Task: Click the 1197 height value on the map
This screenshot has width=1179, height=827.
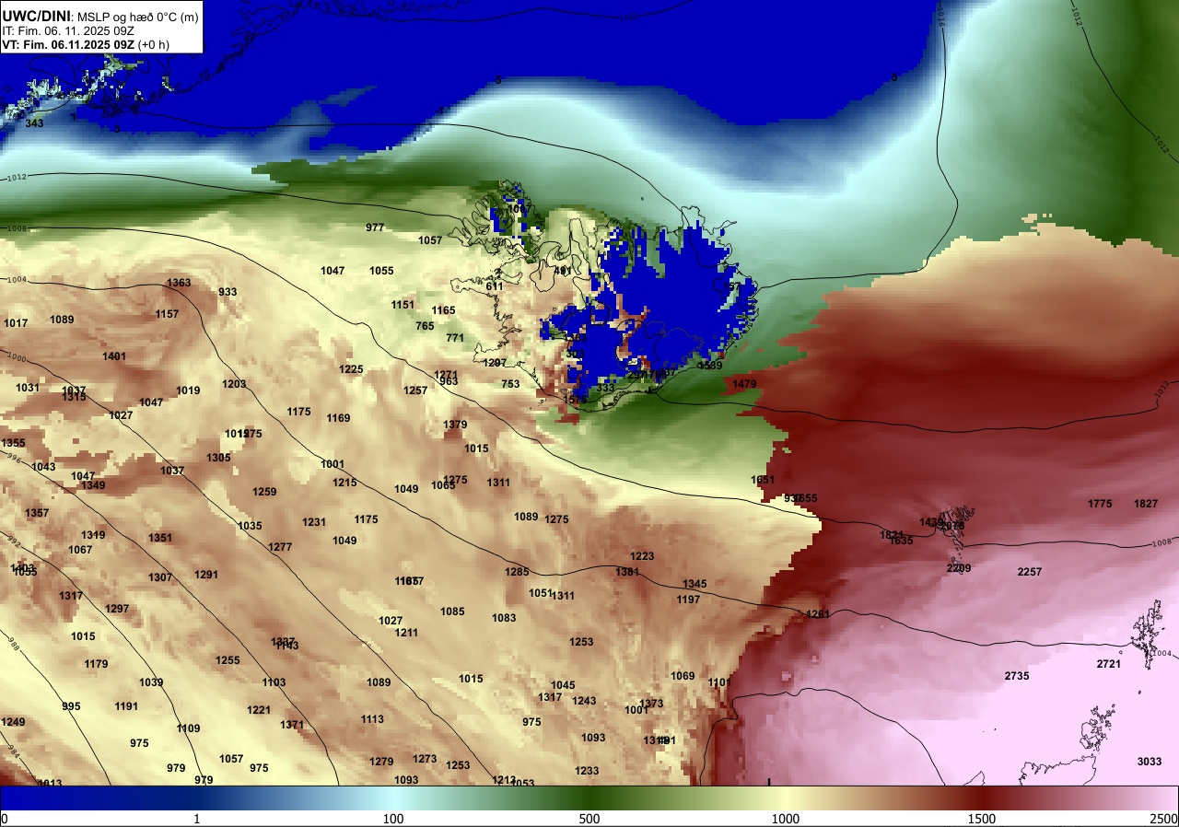Action: click(688, 600)
